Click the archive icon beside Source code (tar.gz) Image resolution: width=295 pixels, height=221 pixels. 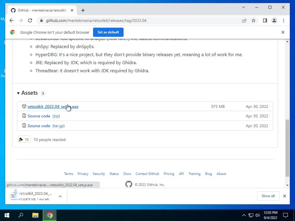click(x=24, y=125)
